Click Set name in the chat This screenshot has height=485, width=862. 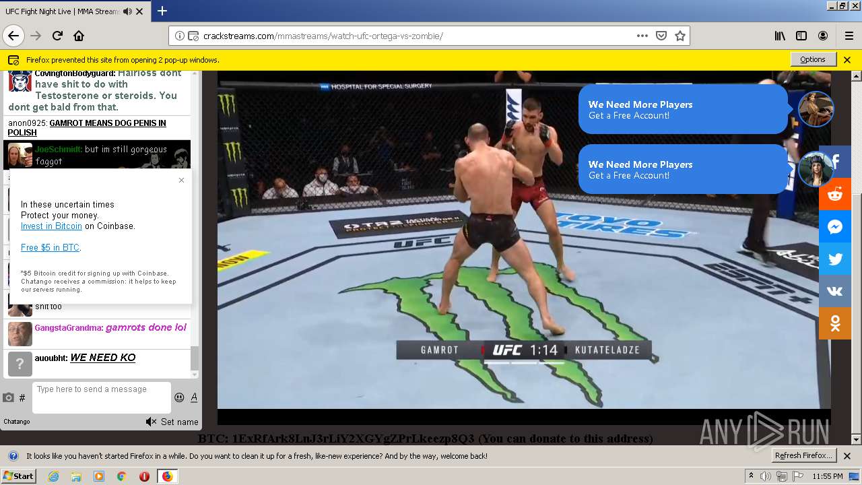pyautogui.click(x=179, y=422)
